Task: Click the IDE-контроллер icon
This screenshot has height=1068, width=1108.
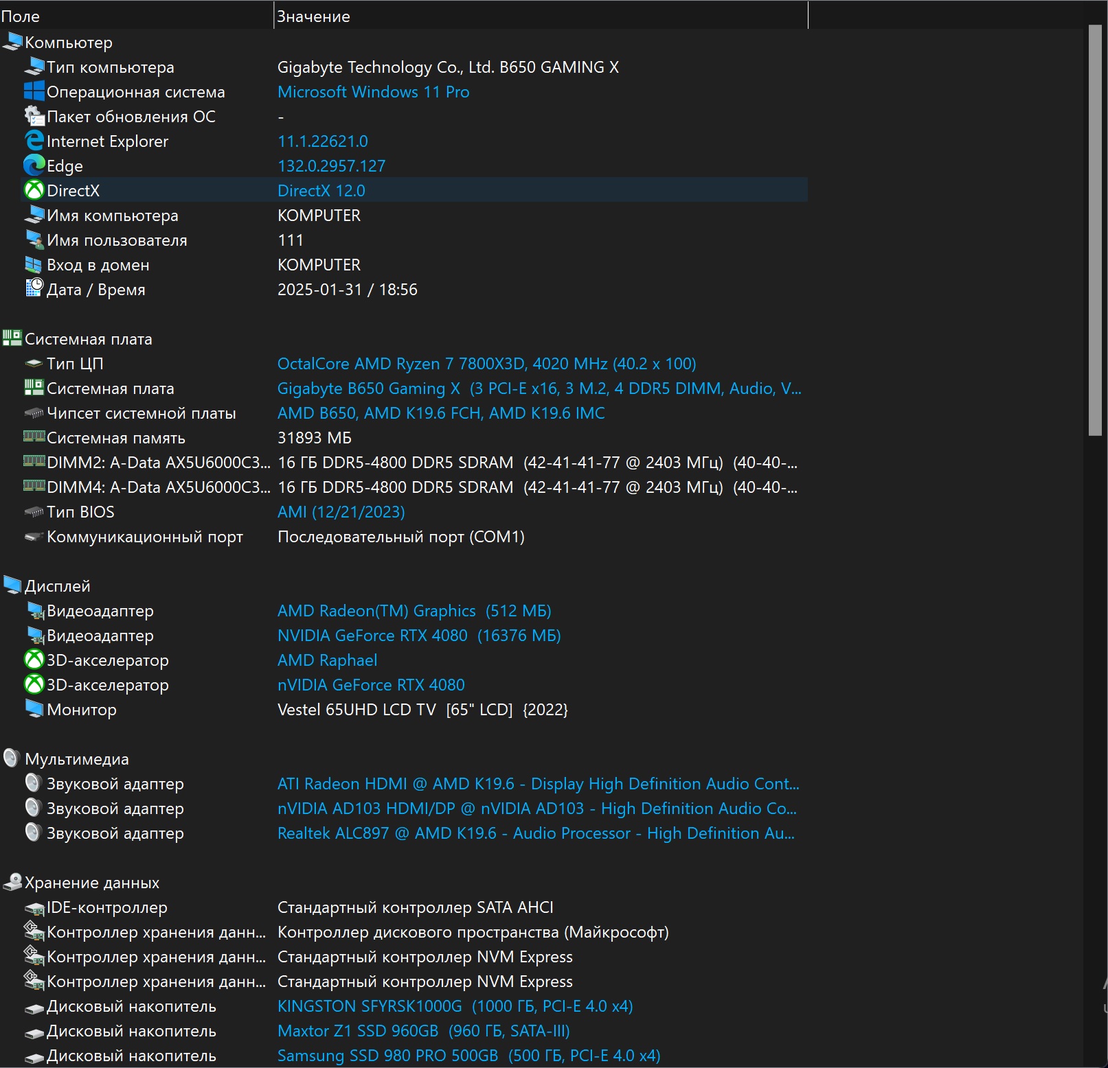Action: point(34,908)
